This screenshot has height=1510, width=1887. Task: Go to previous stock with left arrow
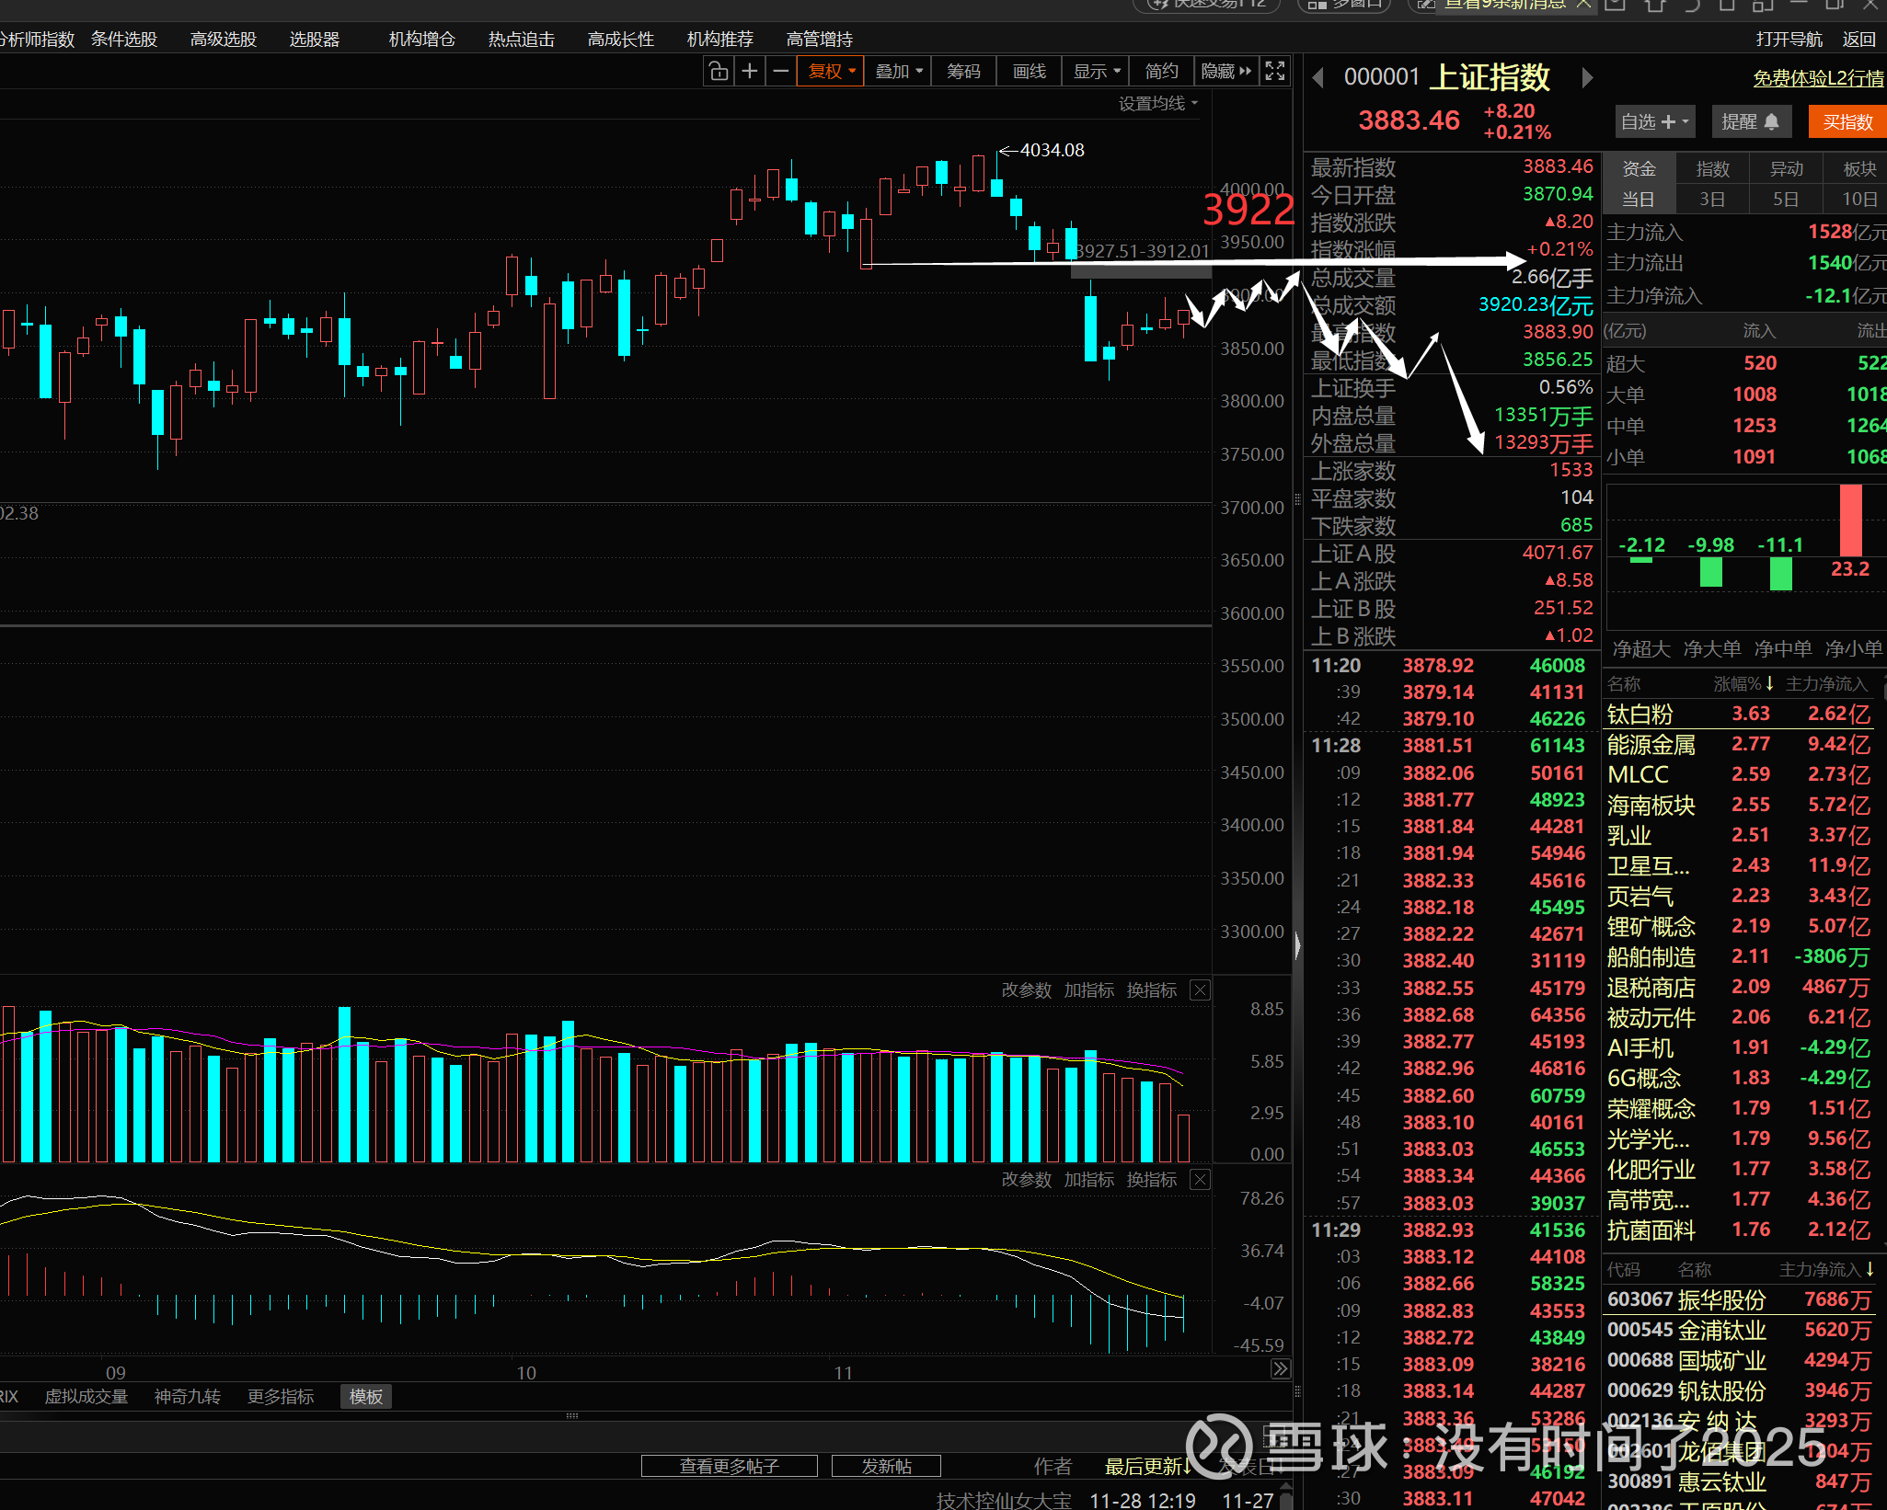pos(1317,77)
